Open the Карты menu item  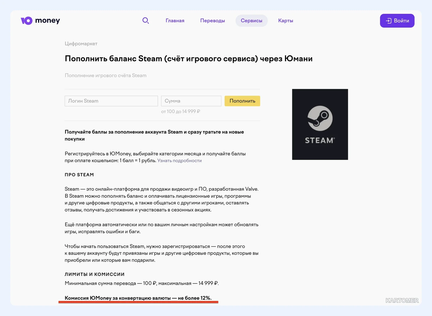286,21
